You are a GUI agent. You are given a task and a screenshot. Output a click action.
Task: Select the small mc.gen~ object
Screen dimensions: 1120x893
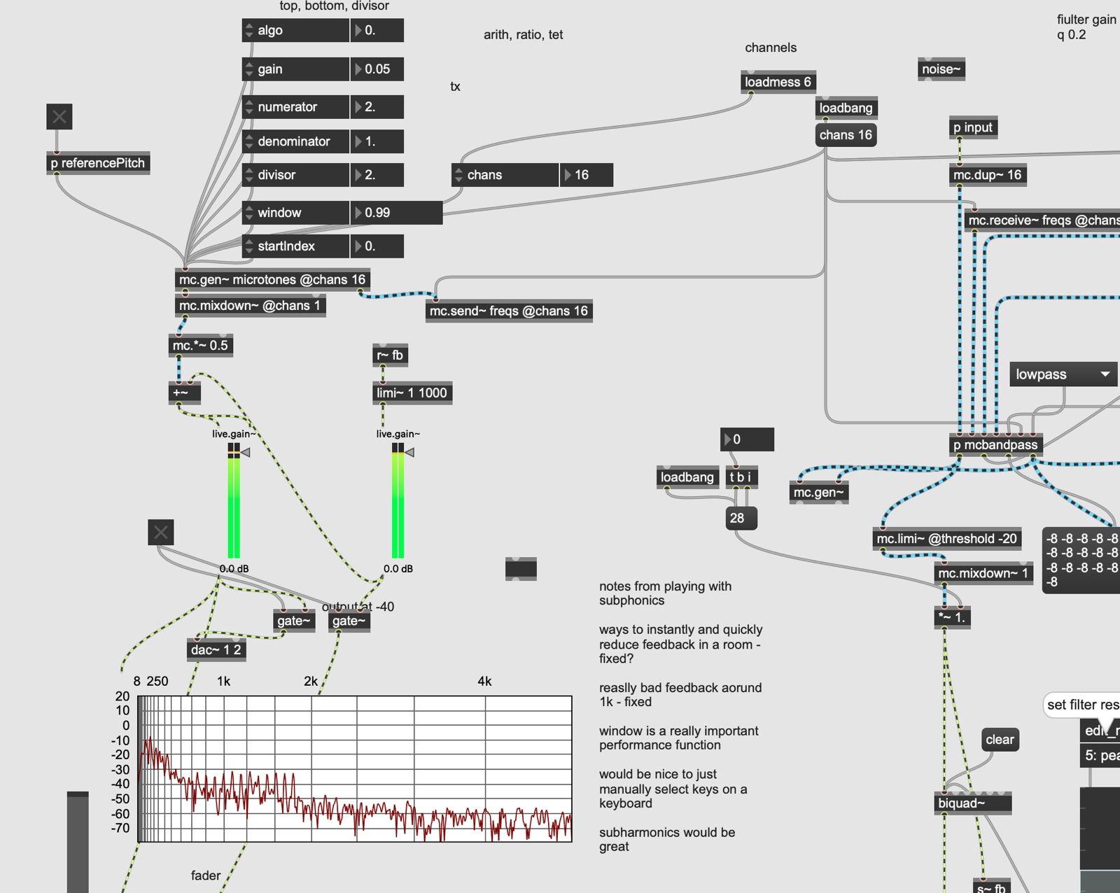(819, 493)
